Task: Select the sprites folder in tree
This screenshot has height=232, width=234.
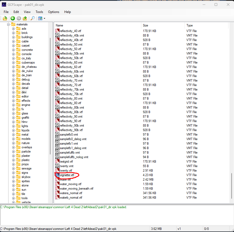Action: (25, 181)
